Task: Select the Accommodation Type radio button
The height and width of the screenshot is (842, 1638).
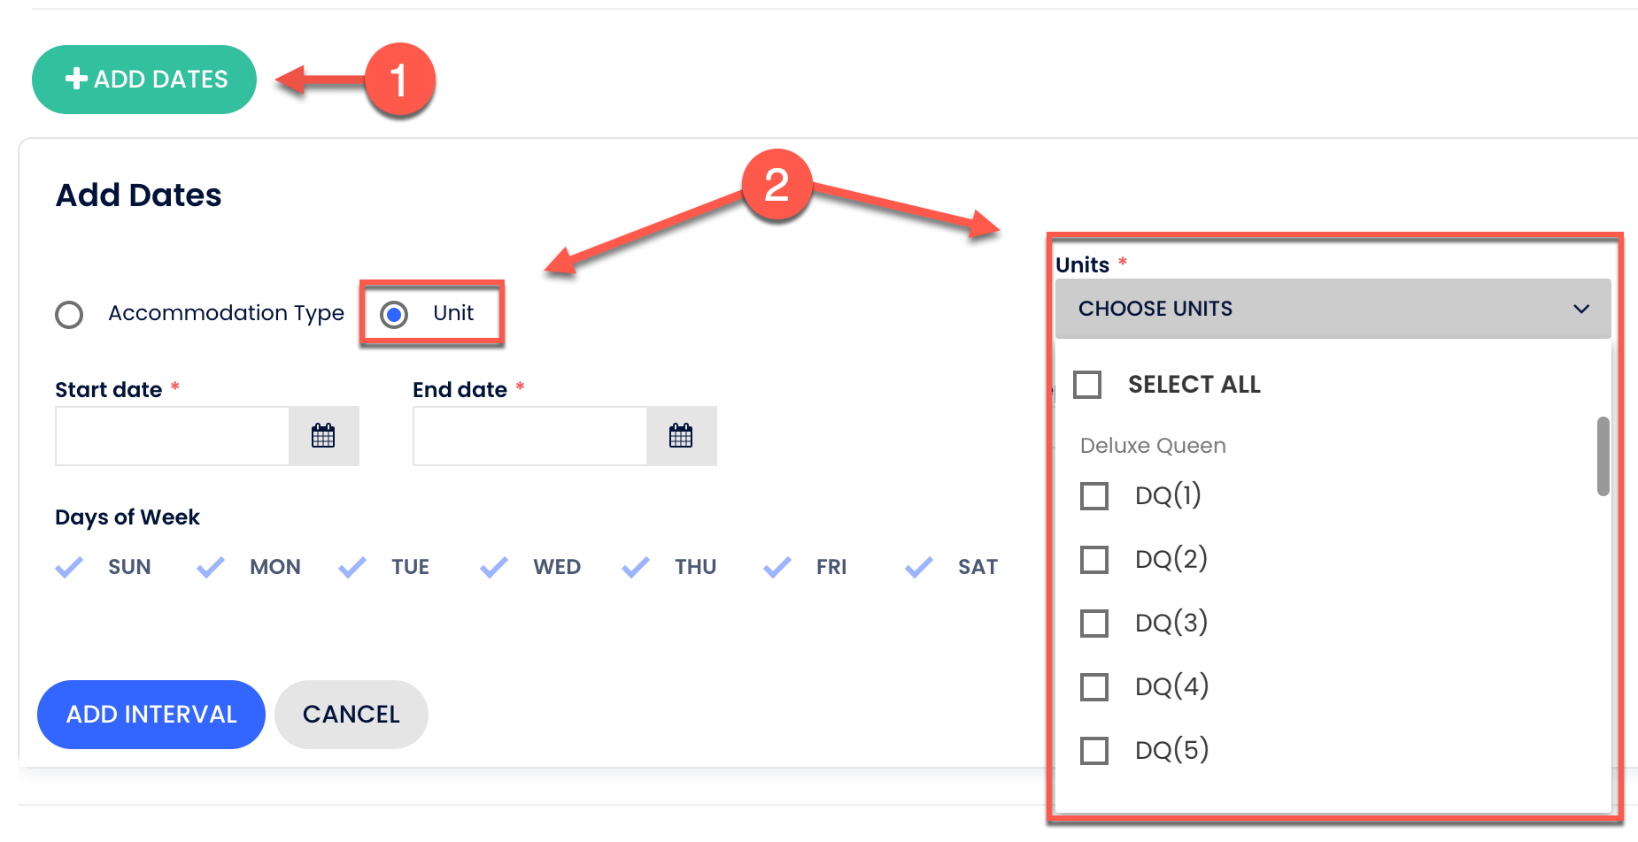Action: coord(69,315)
